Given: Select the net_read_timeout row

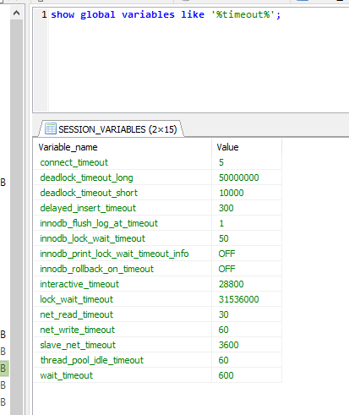Looking at the screenshot, I should pyautogui.click(x=158, y=314).
